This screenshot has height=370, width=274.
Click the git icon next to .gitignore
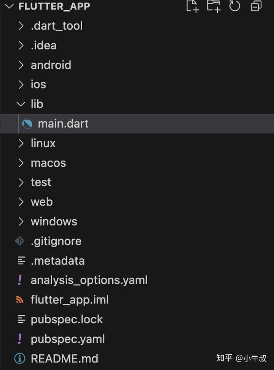coord(19,241)
